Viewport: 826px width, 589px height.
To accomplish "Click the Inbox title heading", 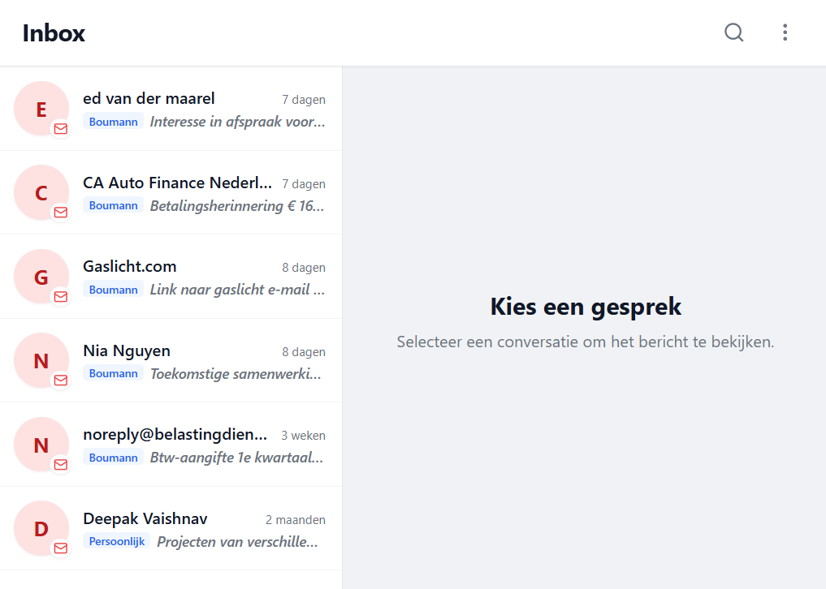I will [x=54, y=33].
